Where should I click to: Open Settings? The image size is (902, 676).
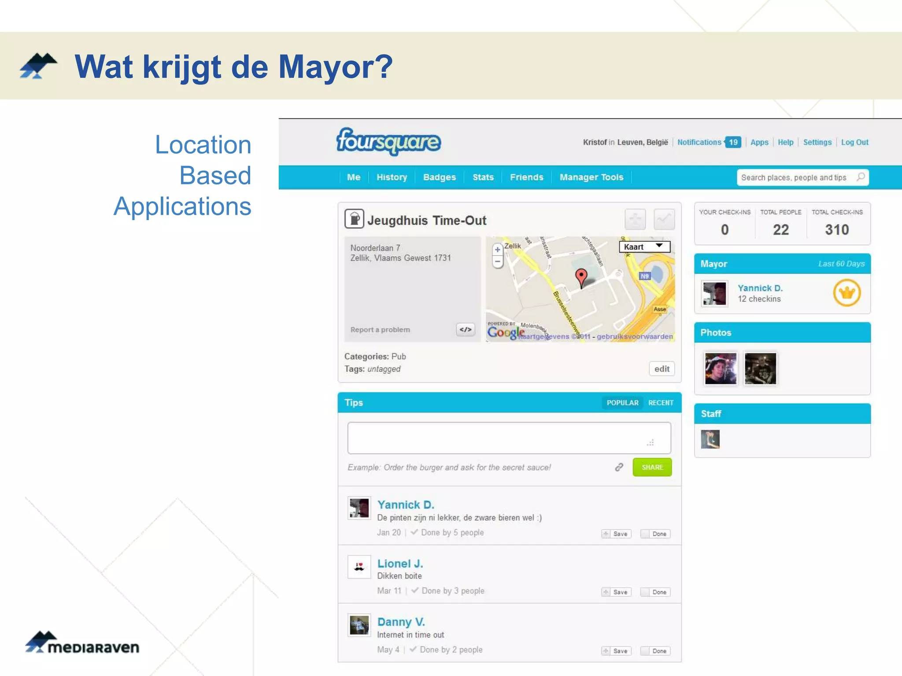817,142
